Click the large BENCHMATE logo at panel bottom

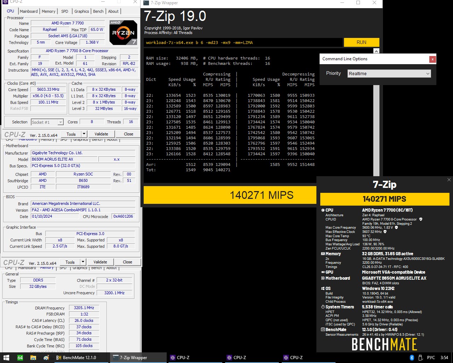point(384,344)
